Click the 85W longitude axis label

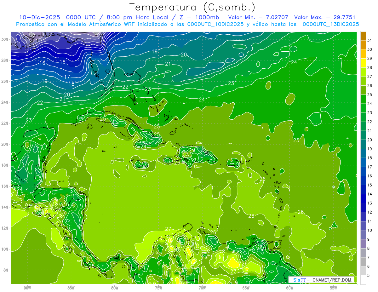pyautogui.click(x=71, y=288)
